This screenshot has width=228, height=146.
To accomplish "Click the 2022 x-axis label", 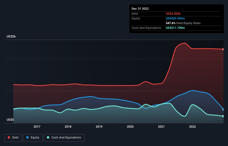I will coord(192,127).
